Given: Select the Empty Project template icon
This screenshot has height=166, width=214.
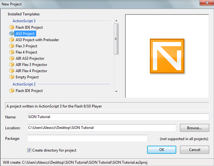Looking at the screenshot, I should pyautogui.click(x=12, y=77).
